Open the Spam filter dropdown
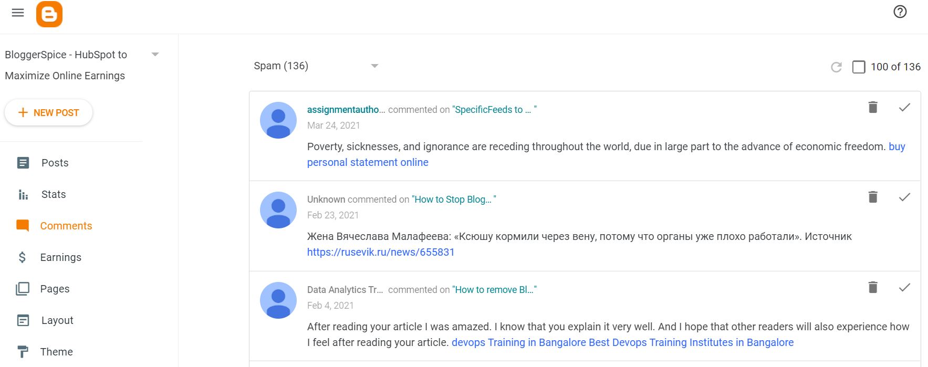Screen dimensions: 928x367 pos(374,66)
